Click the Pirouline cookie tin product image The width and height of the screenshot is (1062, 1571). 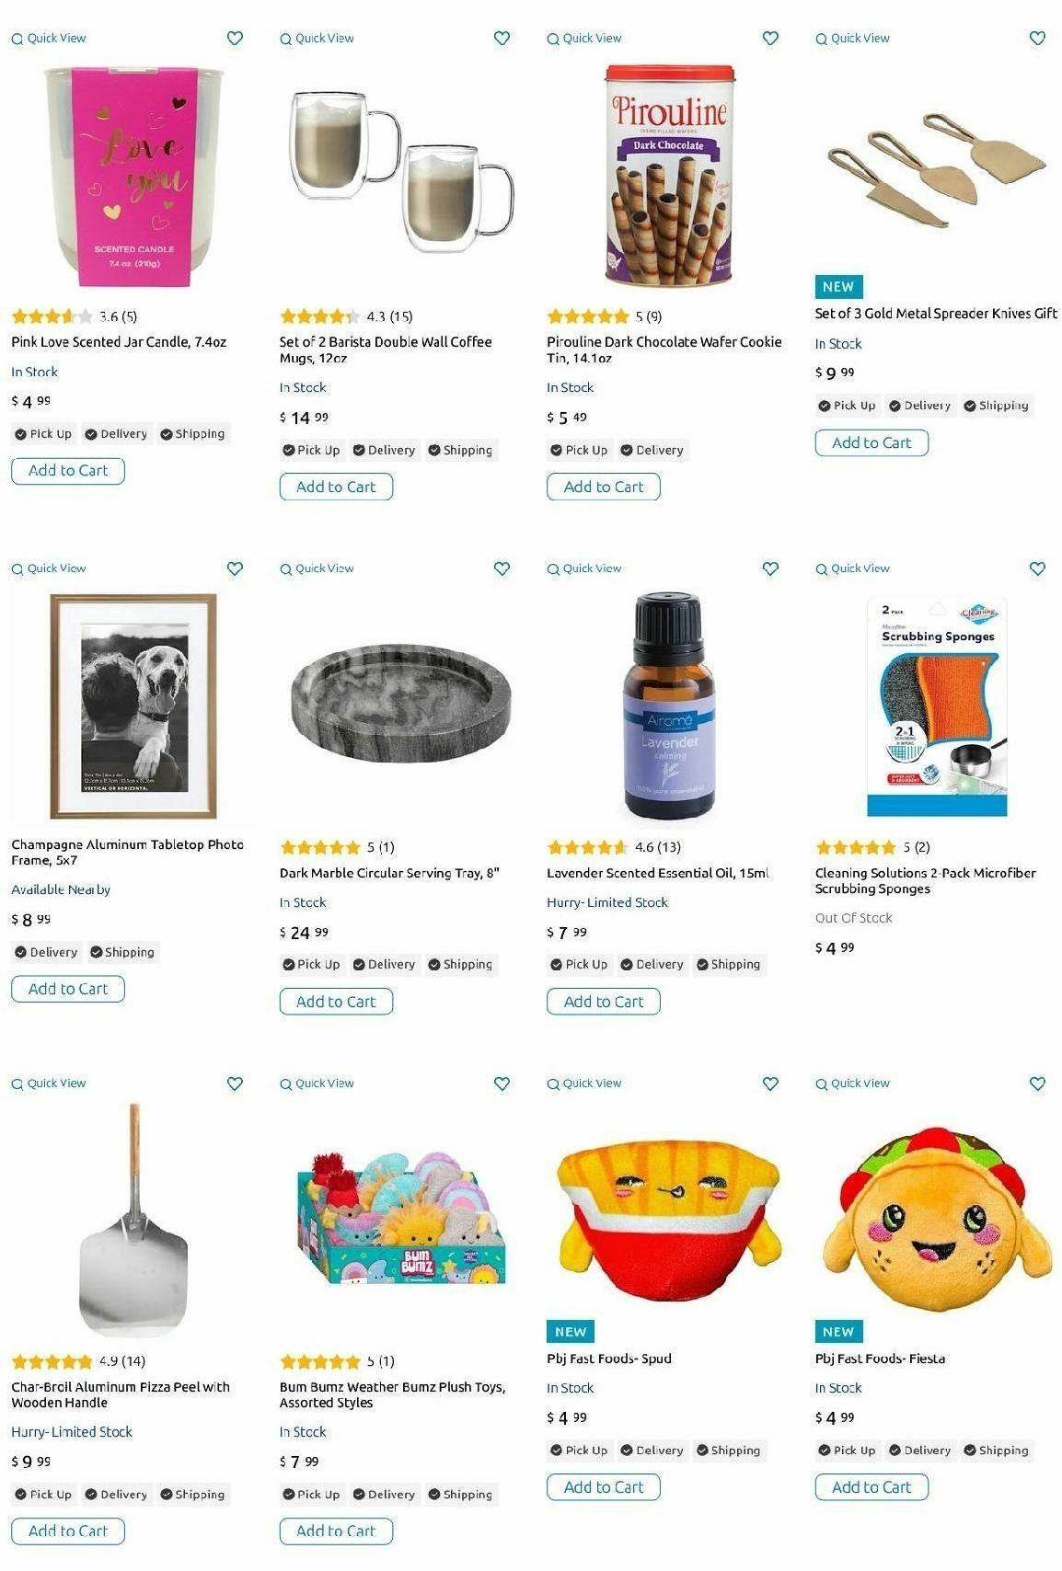tap(670, 175)
